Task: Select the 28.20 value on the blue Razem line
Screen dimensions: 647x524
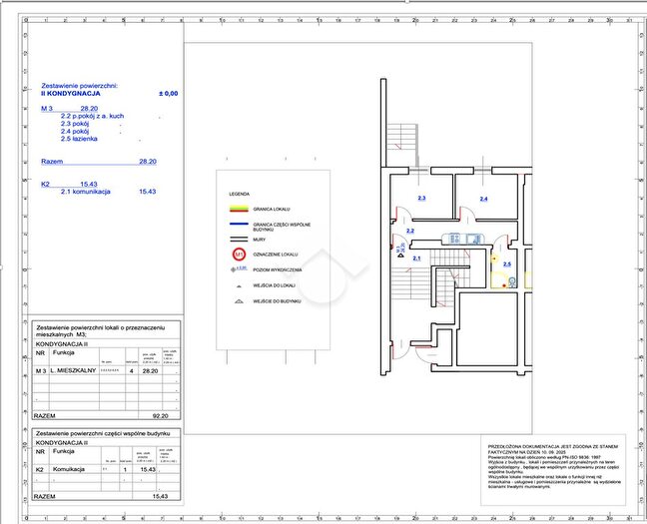Action: 148,162
